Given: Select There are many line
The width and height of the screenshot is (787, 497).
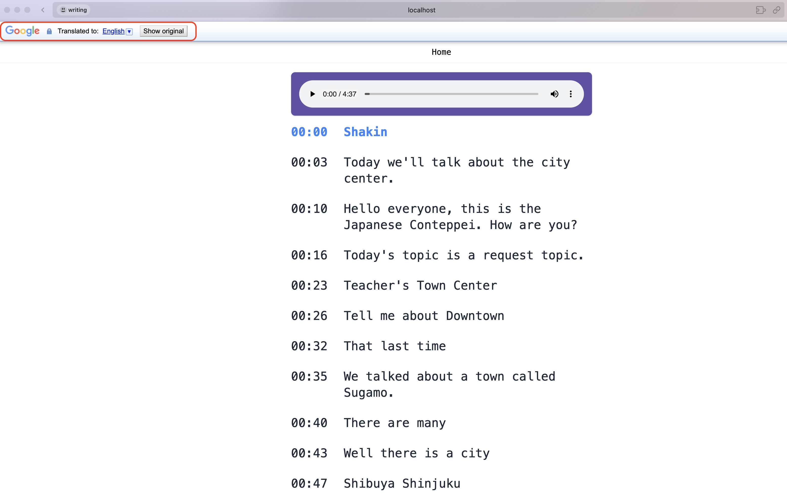Looking at the screenshot, I should coord(395,423).
